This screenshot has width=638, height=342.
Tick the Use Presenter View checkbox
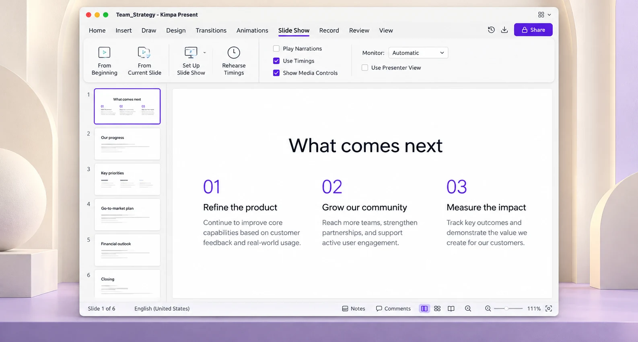point(365,68)
